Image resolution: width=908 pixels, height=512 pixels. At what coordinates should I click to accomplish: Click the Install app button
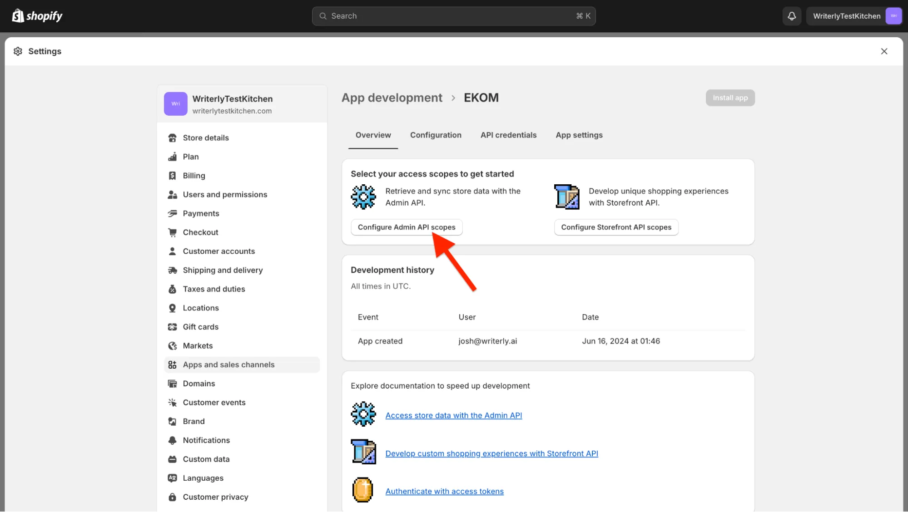coord(730,98)
